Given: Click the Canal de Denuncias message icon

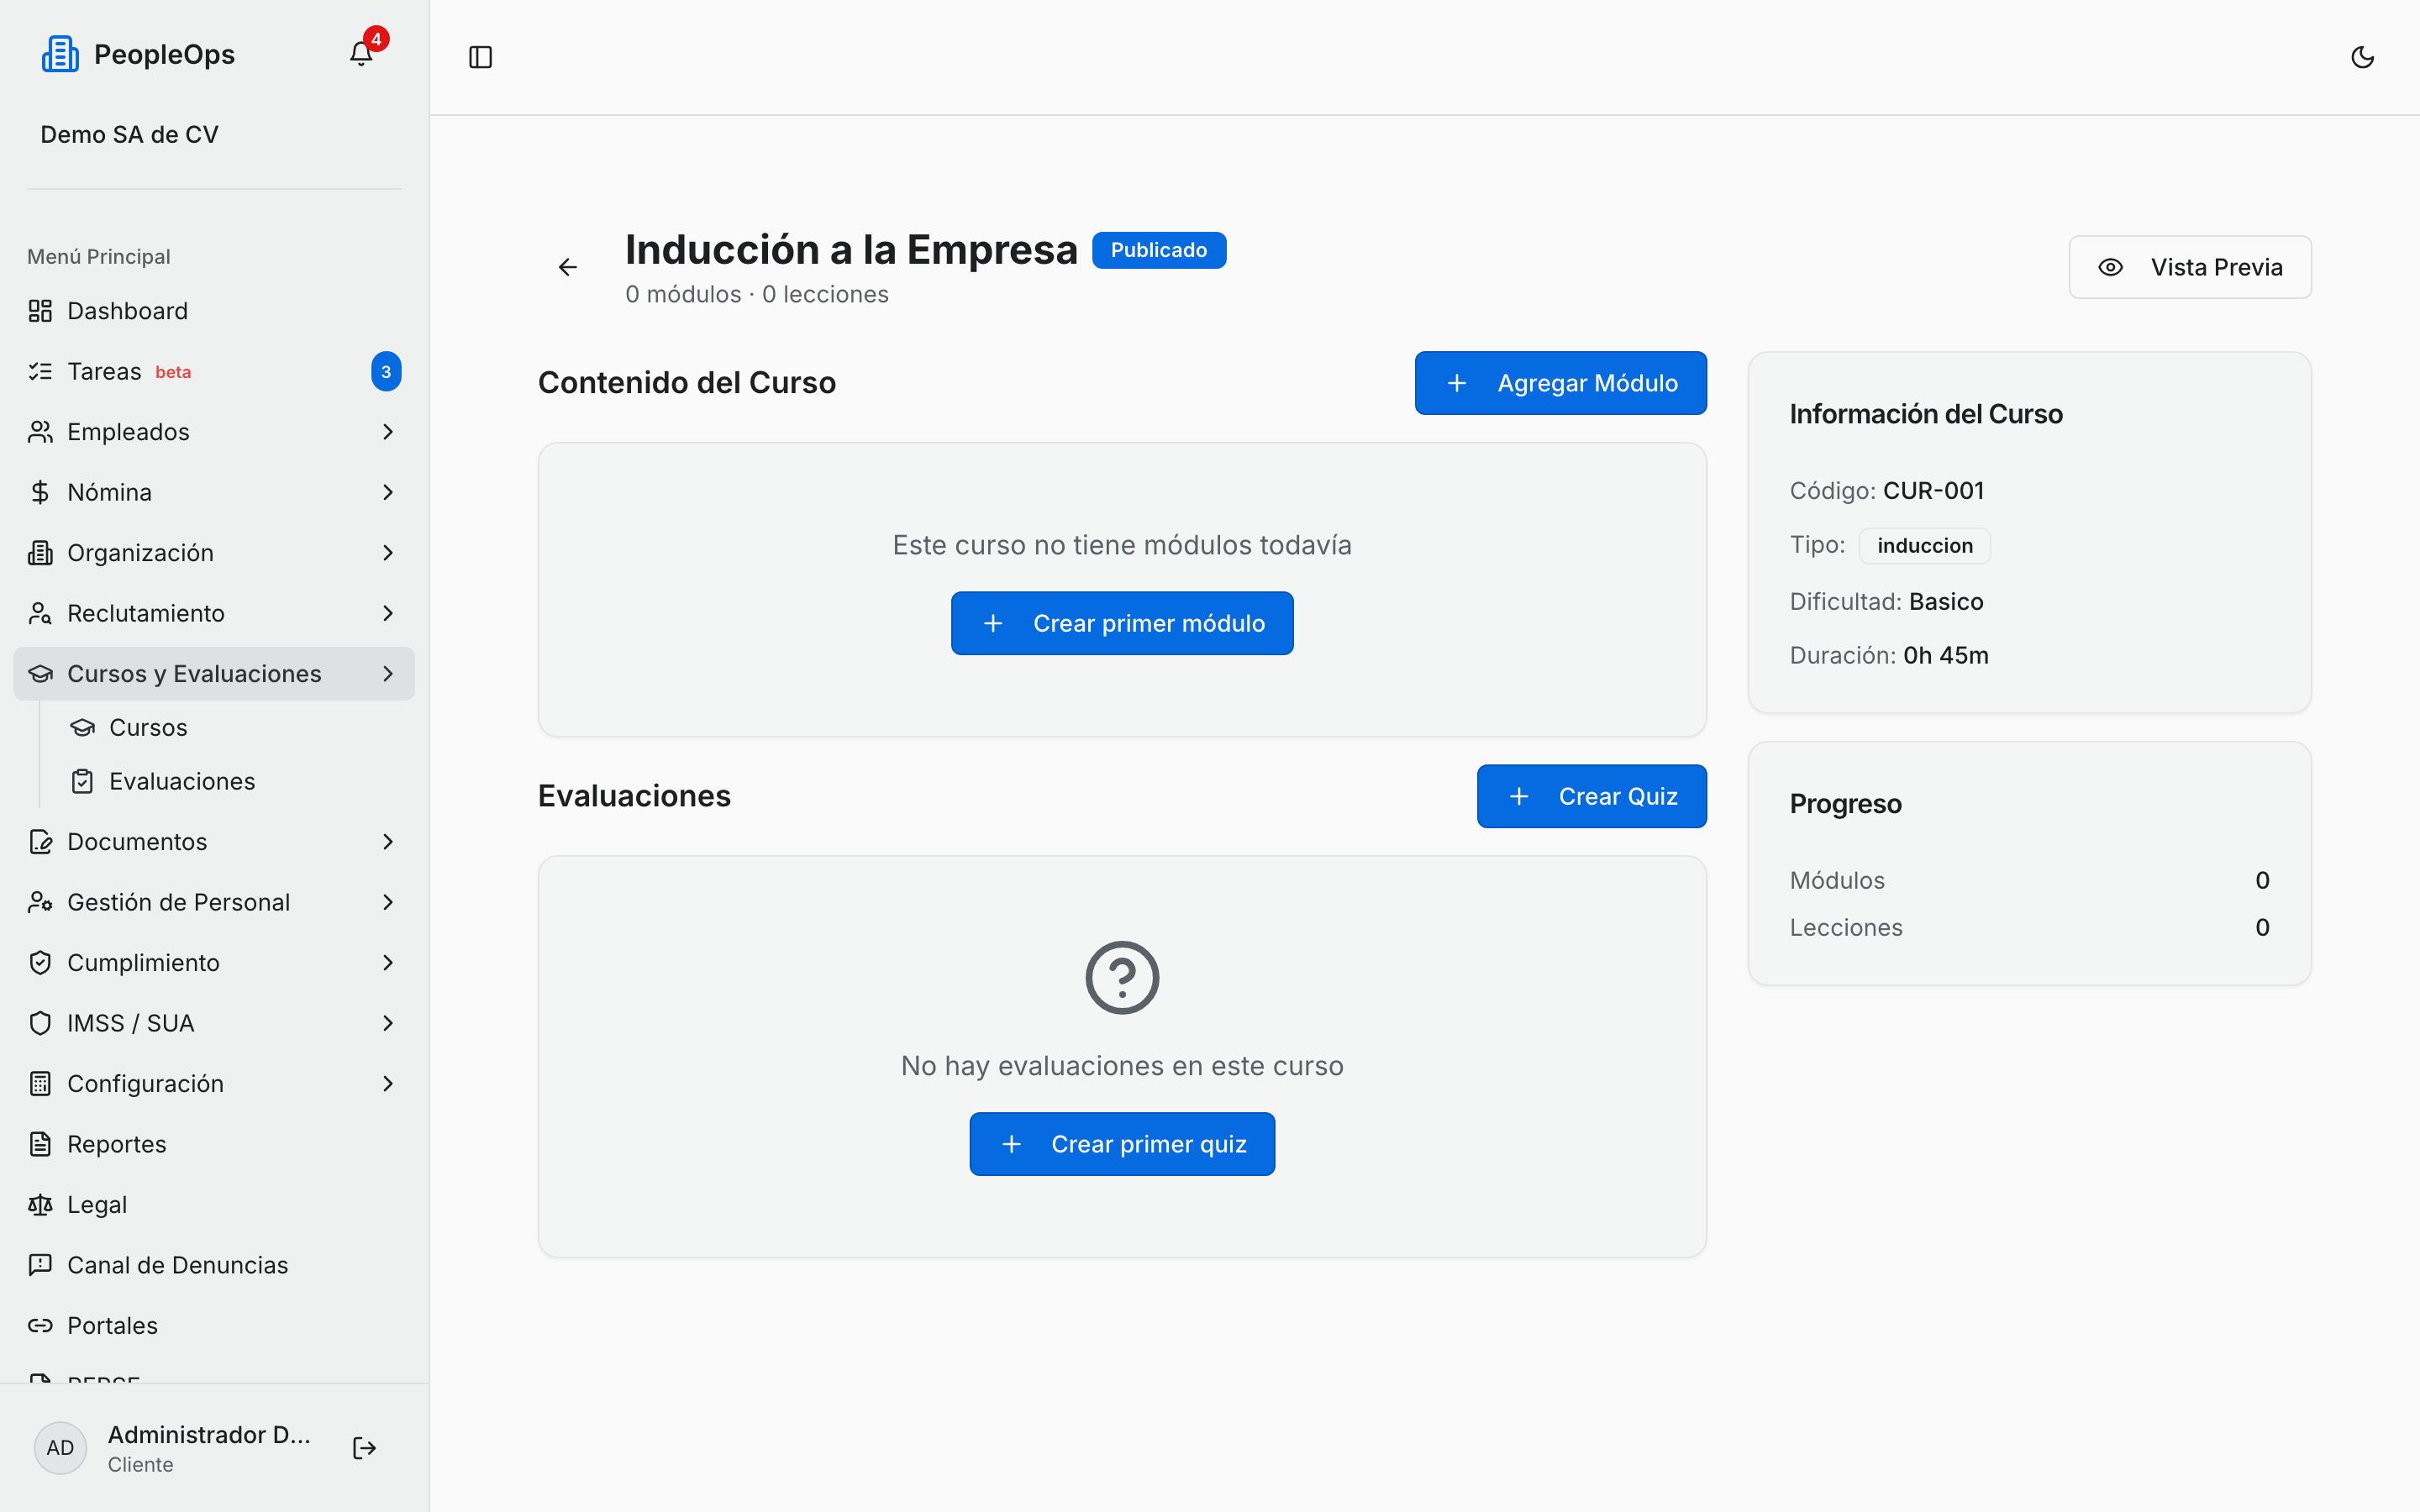Looking at the screenshot, I should [x=40, y=1265].
